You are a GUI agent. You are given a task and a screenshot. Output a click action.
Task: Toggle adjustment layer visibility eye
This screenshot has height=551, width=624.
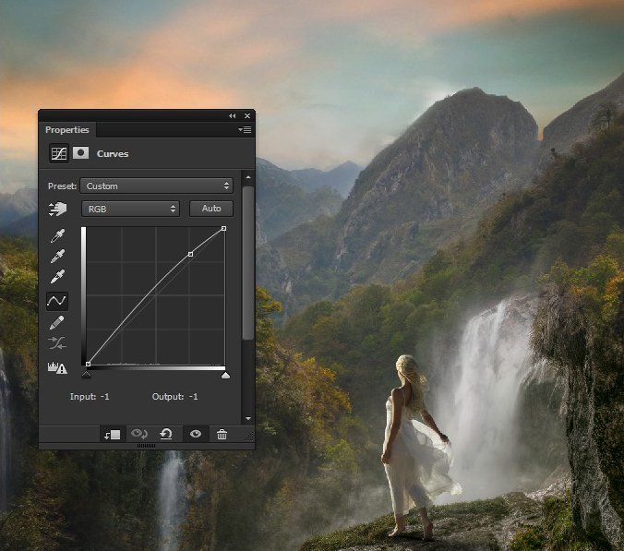[x=194, y=434]
